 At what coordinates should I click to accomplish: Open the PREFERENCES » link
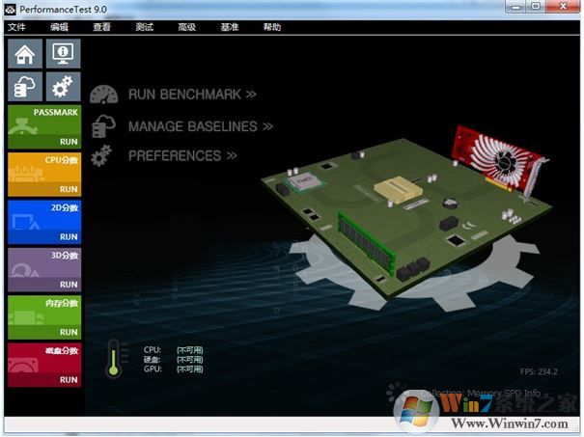click(x=182, y=155)
